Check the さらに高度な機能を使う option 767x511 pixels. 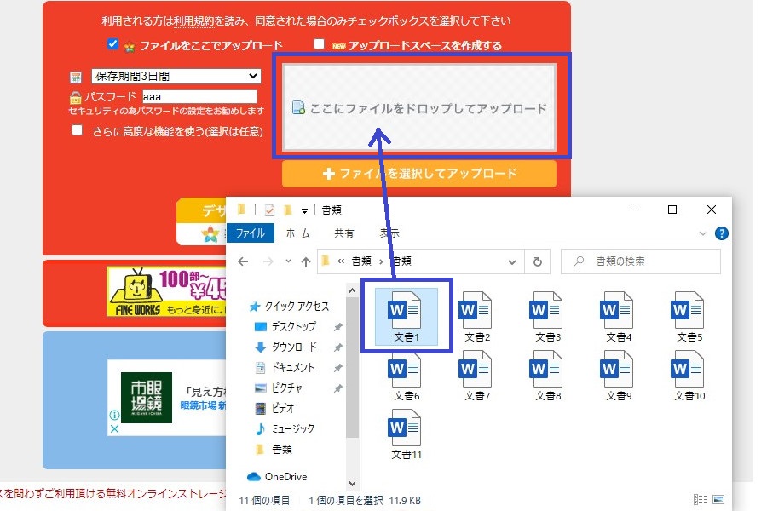[78, 130]
